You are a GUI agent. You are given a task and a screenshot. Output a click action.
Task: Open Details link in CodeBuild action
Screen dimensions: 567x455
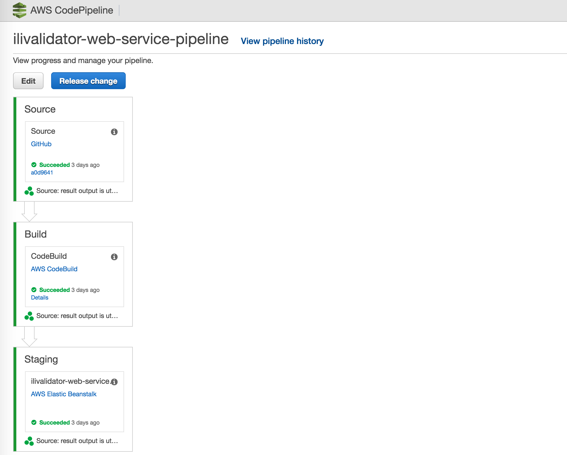tap(40, 298)
